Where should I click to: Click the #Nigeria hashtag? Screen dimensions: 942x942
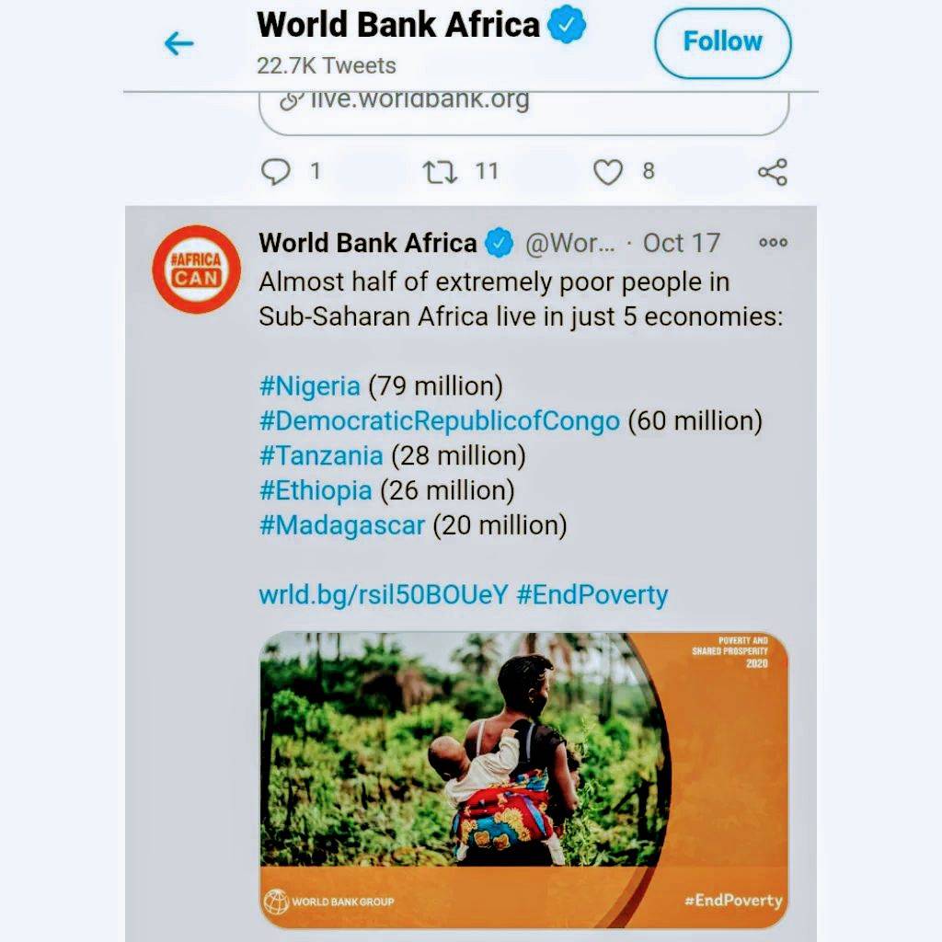pyautogui.click(x=309, y=386)
